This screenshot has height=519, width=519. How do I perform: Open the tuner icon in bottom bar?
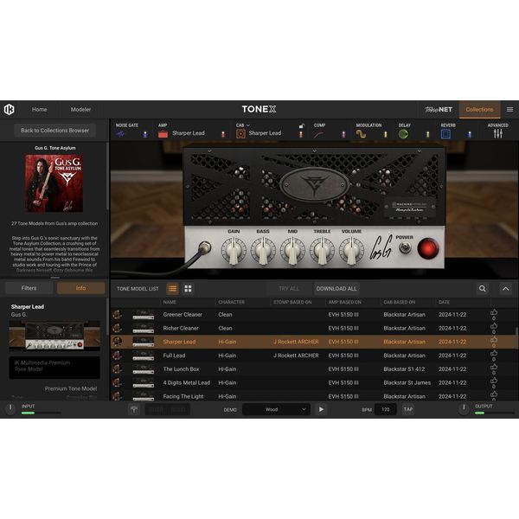134,409
